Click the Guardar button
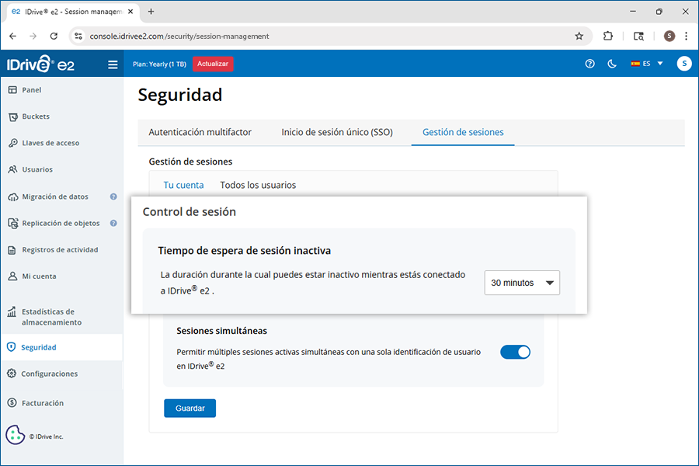 point(190,408)
